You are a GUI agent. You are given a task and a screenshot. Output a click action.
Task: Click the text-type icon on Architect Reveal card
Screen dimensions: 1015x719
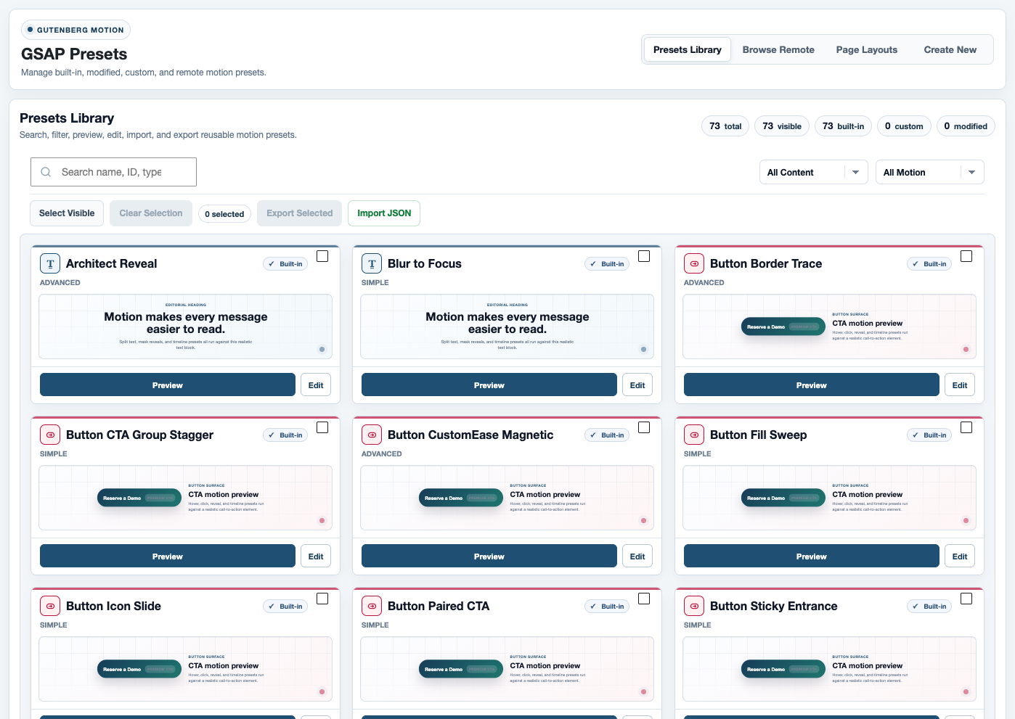tap(50, 263)
